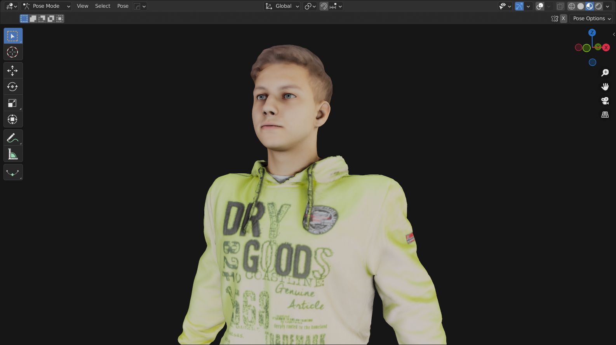Select the Breakdowner pose tool

[13, 172]
